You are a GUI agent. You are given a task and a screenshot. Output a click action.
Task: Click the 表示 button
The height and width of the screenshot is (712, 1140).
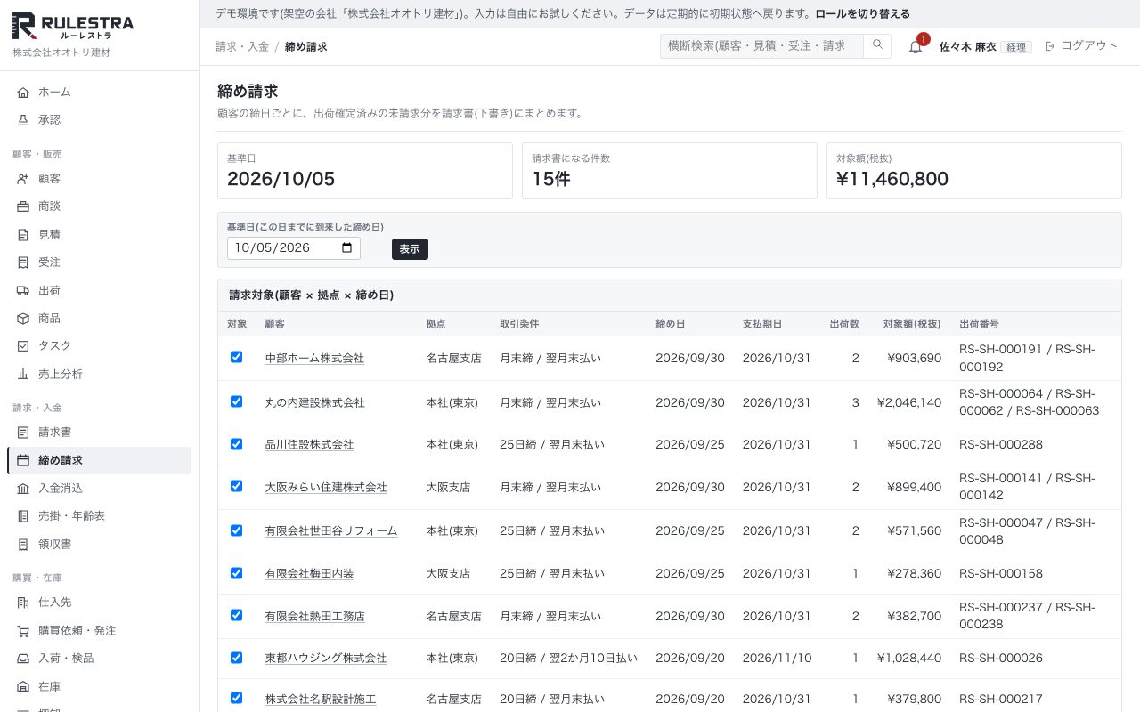pos(410,249)
